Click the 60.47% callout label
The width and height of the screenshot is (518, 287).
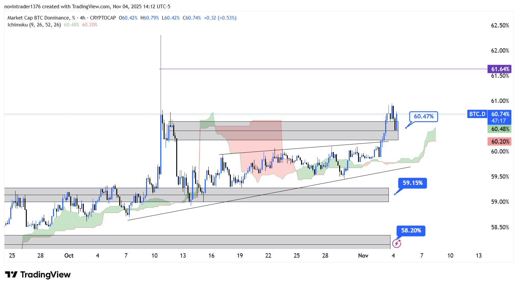pyautogui.click(x=423, y=116)
